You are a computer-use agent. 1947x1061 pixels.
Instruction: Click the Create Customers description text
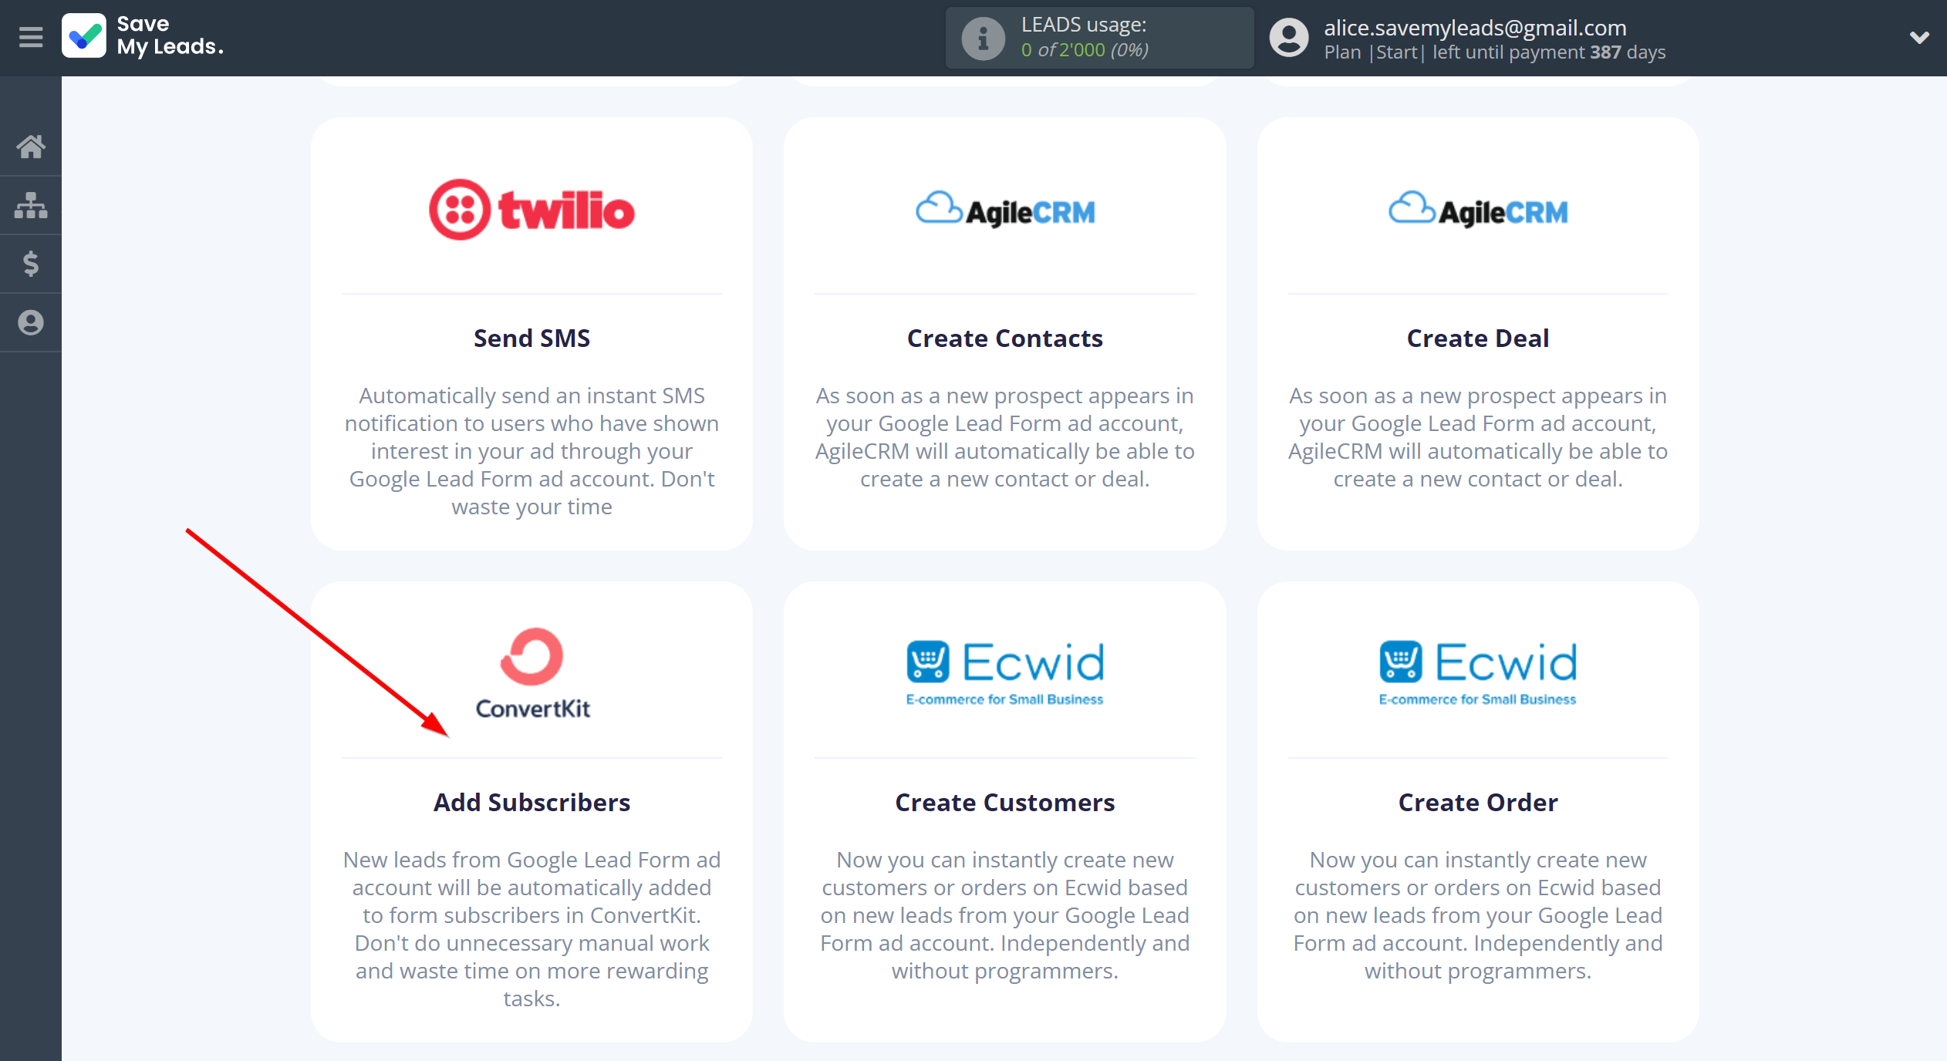point(1005,915)
